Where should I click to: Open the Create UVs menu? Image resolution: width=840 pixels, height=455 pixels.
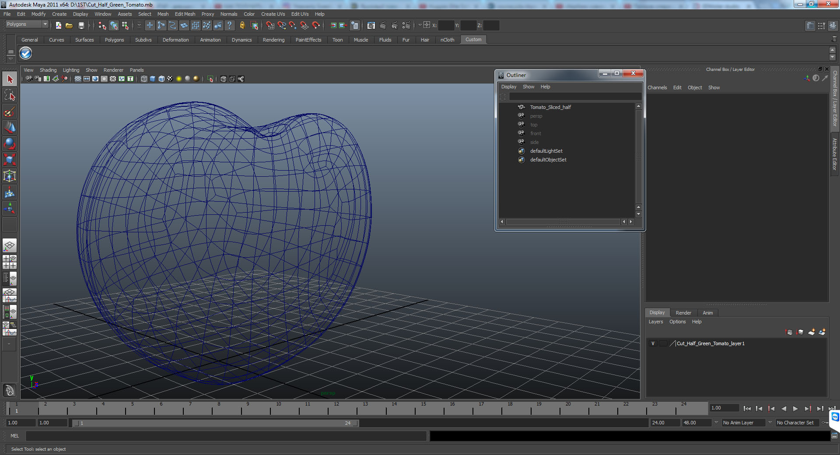273,14
